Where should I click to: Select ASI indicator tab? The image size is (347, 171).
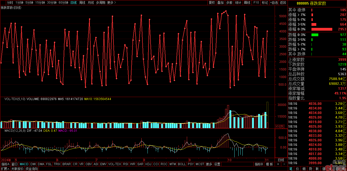96,164
